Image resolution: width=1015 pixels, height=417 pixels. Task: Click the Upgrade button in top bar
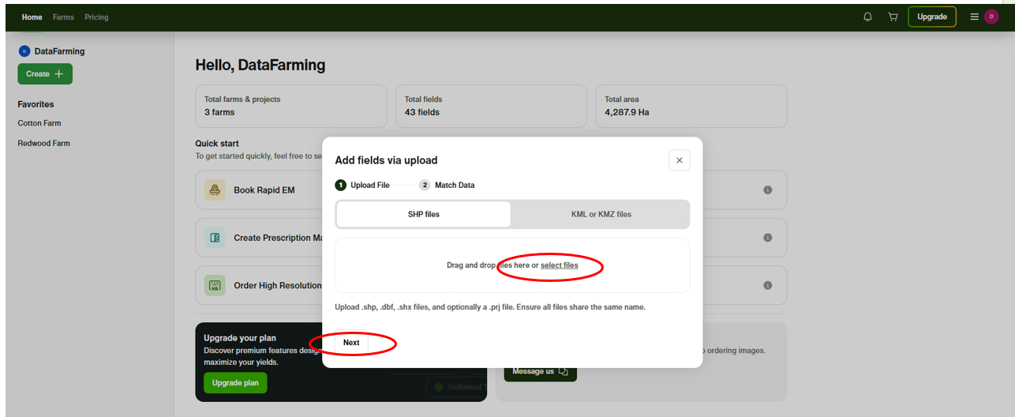coord(932,17)
